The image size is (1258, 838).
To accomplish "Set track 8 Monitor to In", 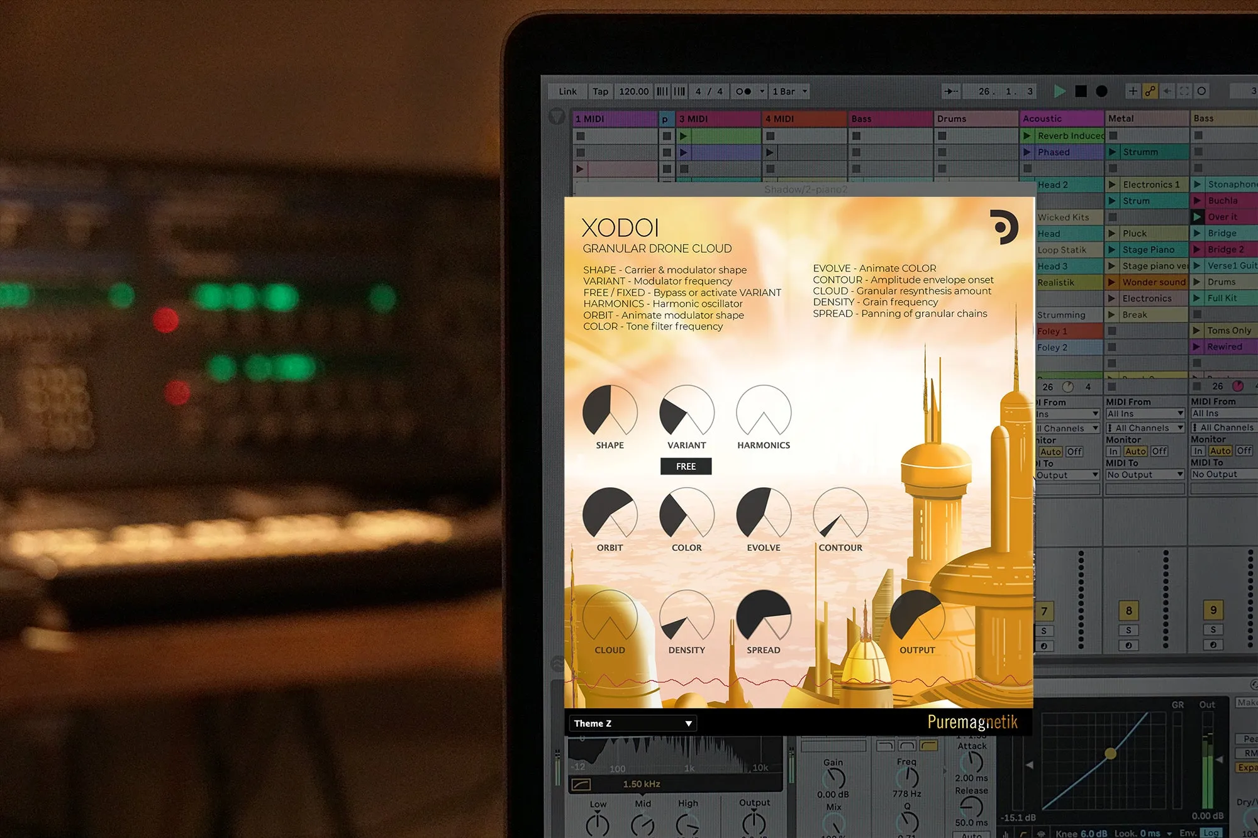I will coord(1113,451).
